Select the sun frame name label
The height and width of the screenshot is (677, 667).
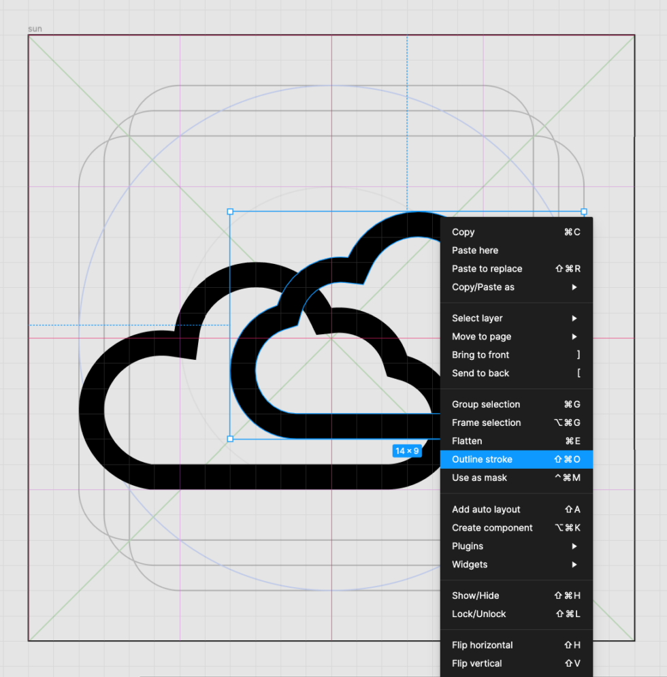pos(33,29)
